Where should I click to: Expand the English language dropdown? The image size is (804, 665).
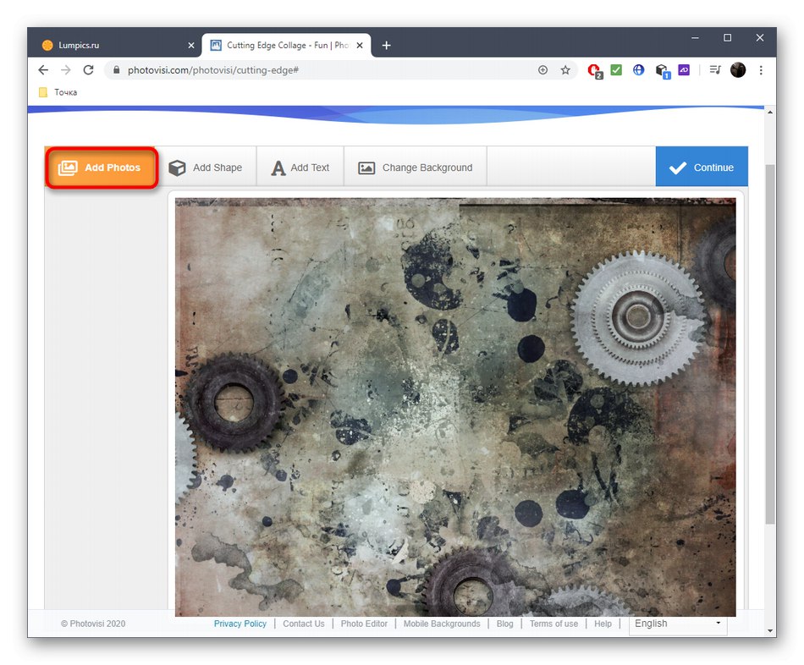click(x=678, y=624)
